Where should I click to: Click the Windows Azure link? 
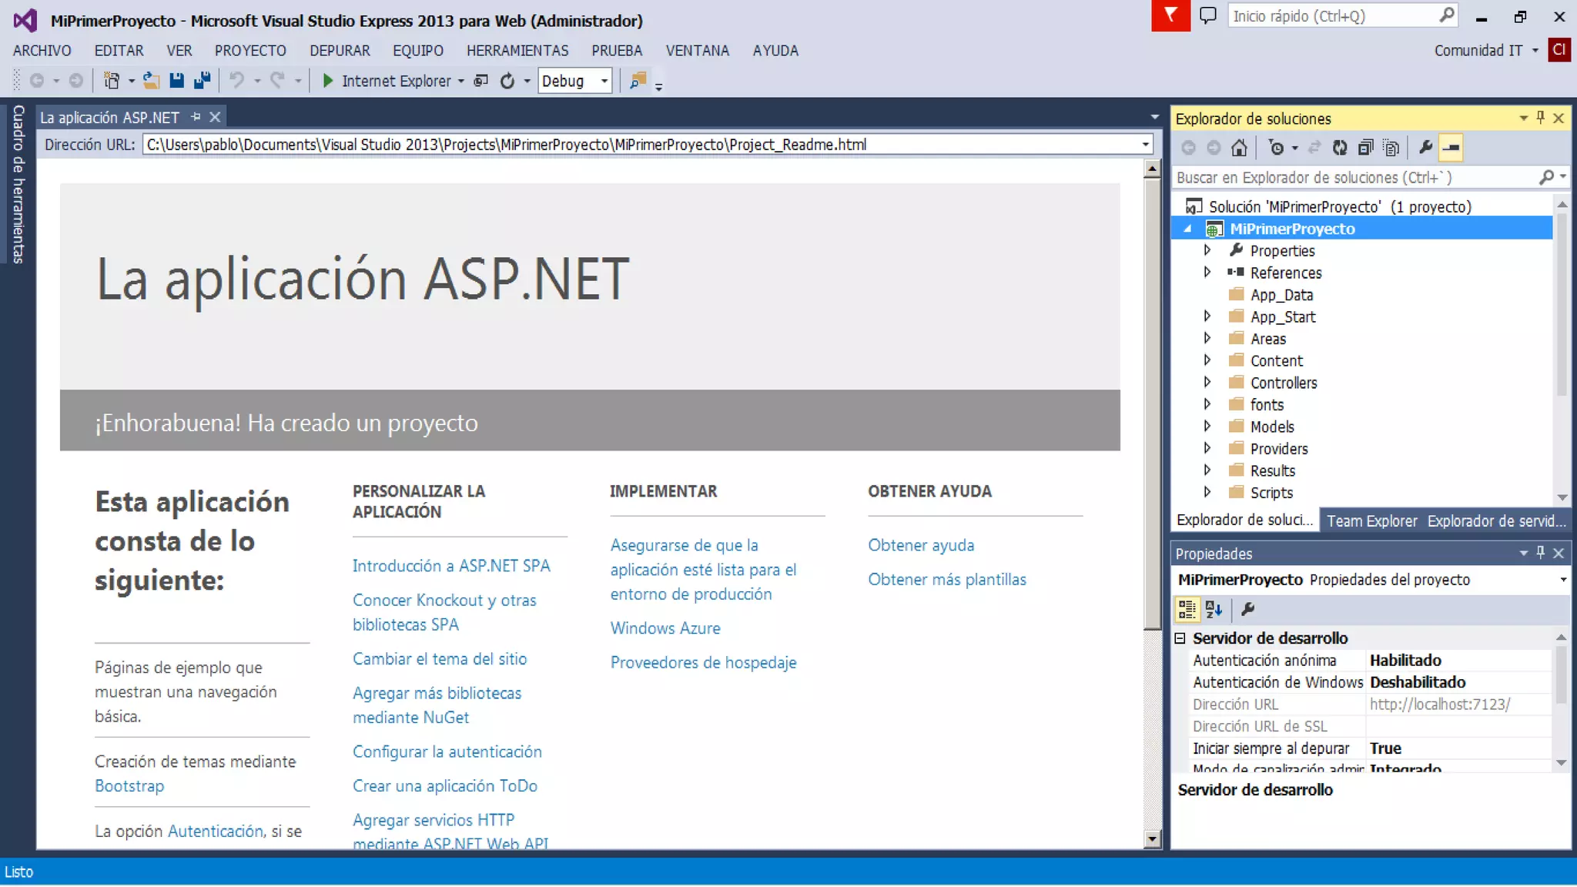pos(665,628)
